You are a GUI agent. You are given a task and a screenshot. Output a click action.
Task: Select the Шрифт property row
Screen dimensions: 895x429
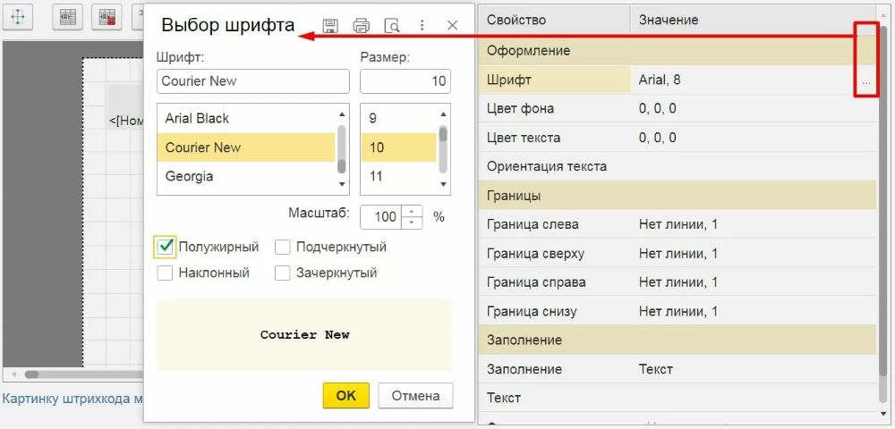click(678, 80)
